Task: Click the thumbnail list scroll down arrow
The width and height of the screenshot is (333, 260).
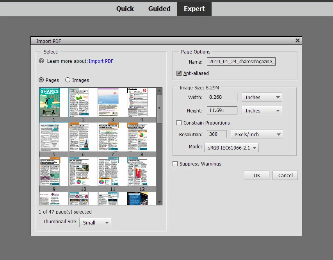Action: (159, 202)
